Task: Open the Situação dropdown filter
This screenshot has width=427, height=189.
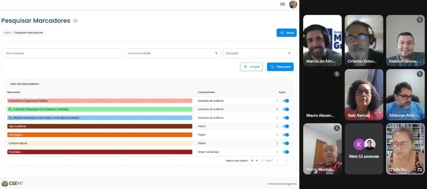Action: point(258,53)
